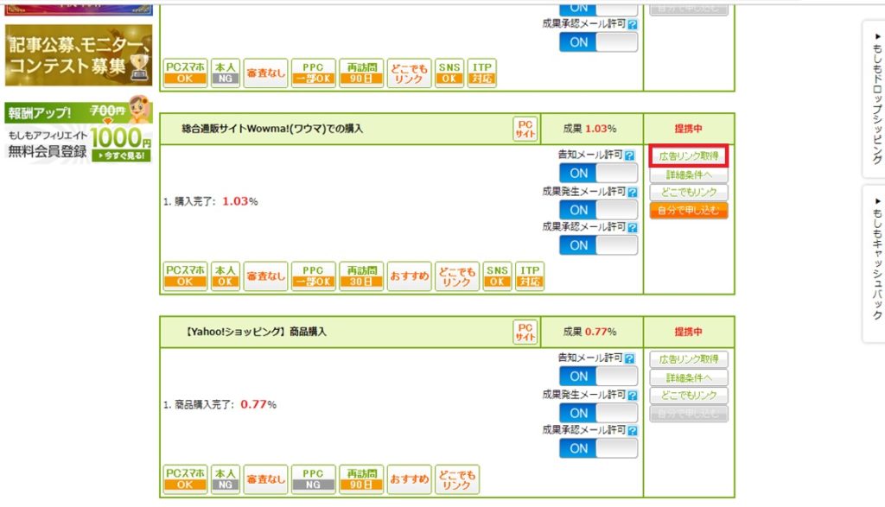This screenshot has height=507, width=885.
Task: Click 広告リンク取得 button for Yahoo!ショッピング
Action: coord(689,359)
